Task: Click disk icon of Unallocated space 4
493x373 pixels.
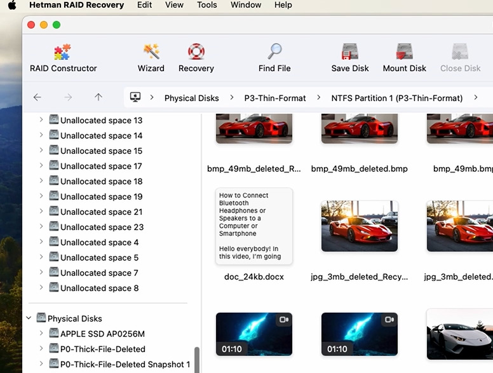Action: pyautogui.click(x=54, y=242)
